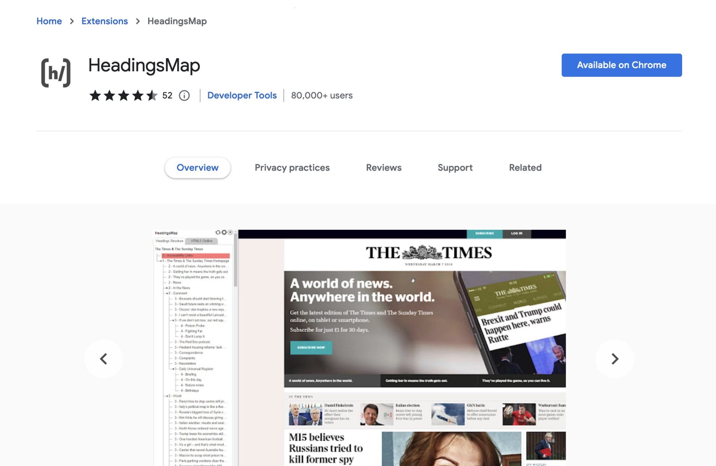Expand the '2 - In the News' tree node

click(167, 288)
